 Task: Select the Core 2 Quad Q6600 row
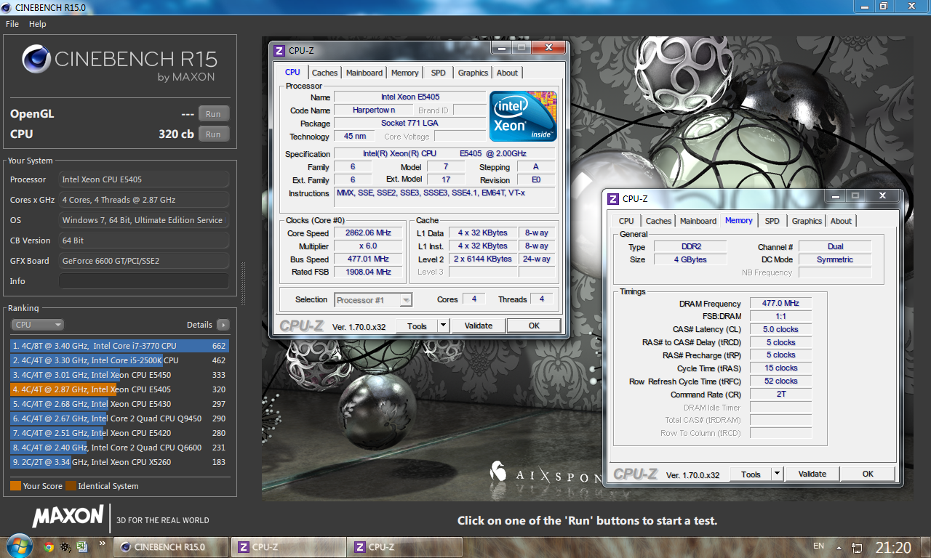119,448
